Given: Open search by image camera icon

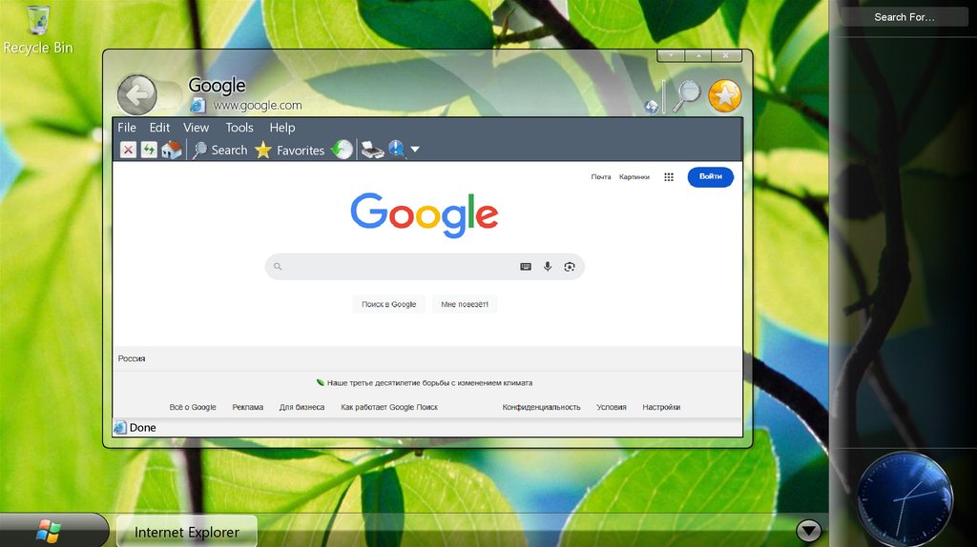Looking at the screenshot, I should tap(569, 266).
